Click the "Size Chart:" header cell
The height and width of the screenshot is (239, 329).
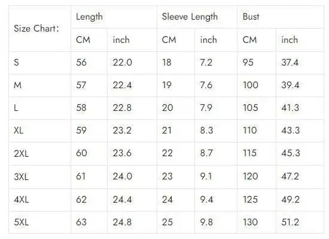tap(36, 29)
